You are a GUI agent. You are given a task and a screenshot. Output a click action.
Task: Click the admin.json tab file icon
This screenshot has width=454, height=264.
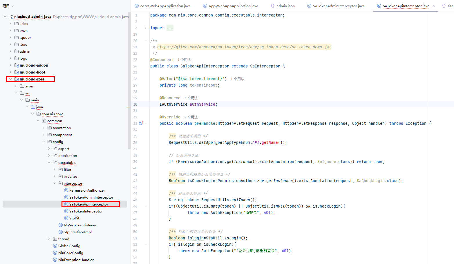272,6
